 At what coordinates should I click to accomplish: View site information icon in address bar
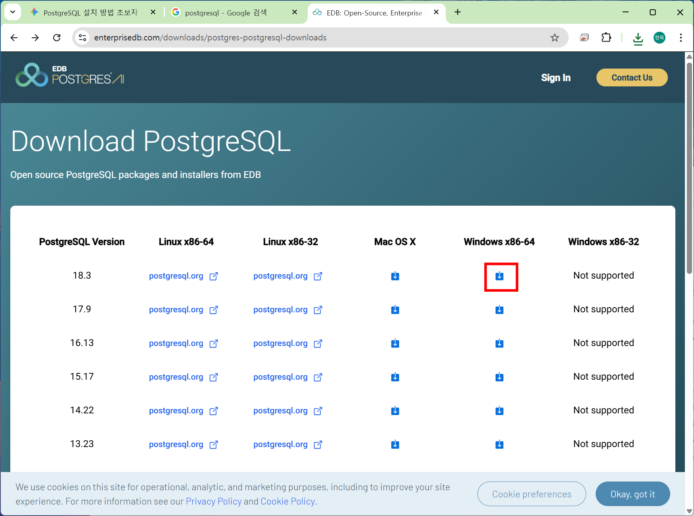82,38
